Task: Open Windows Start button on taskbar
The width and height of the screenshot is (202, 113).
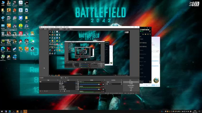Action: pyautogui.click(x=2, y=111)
